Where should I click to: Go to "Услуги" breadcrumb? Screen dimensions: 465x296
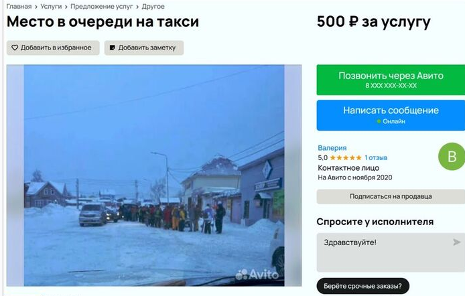(51, 7)
